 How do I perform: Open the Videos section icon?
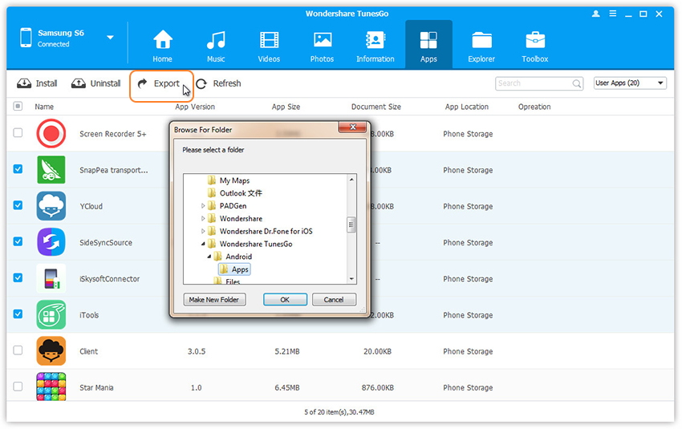pyautogui.click(x=269, y=40)
